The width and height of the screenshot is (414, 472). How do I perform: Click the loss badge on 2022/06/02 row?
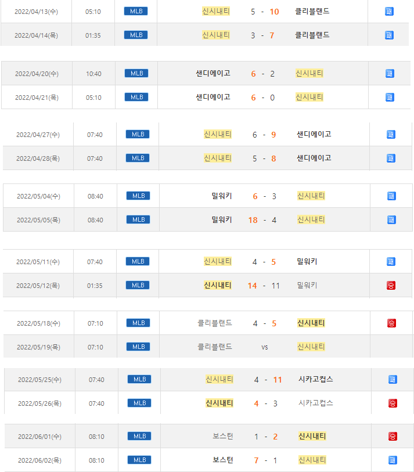coord(393,460)
